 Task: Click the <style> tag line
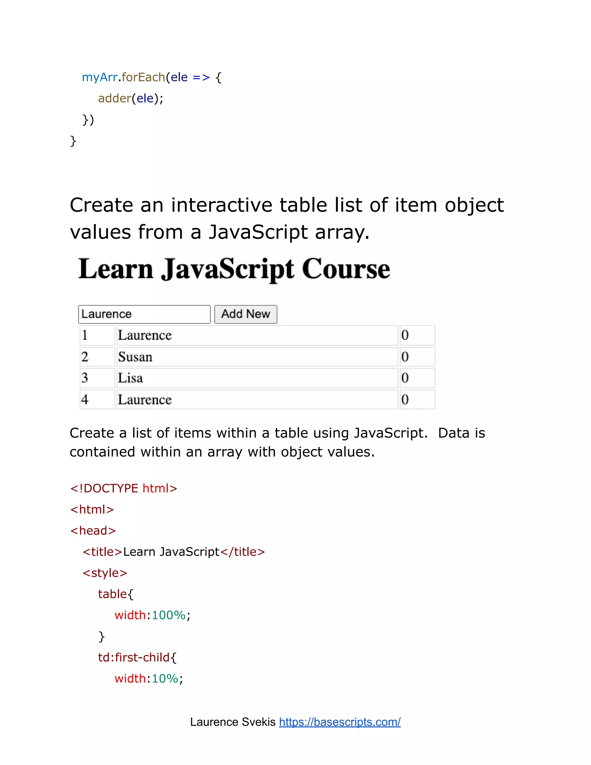(x=105, y=573)
